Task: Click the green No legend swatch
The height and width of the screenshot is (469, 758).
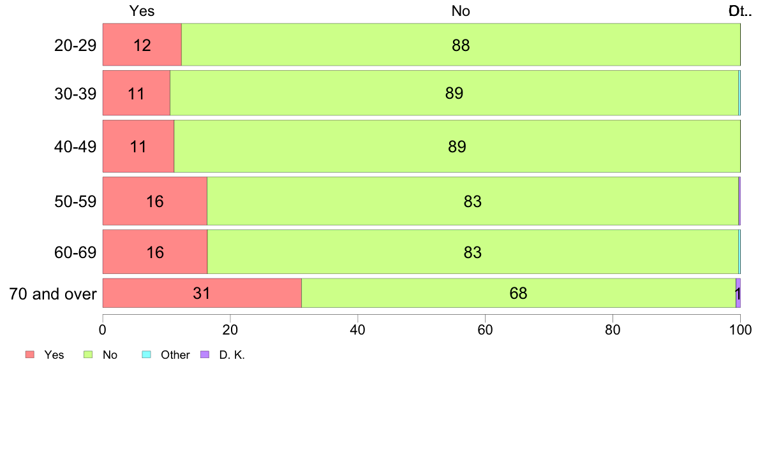Action: click(88, 354)
